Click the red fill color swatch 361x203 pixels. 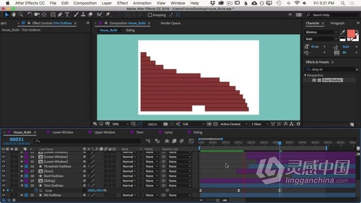(x=351, y=34)
